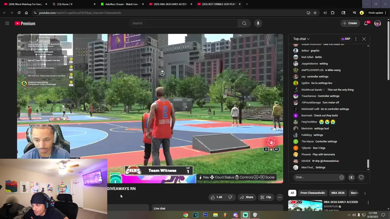Select the All filter chip
Screen dimensions: 390x219
click(292, 193)
